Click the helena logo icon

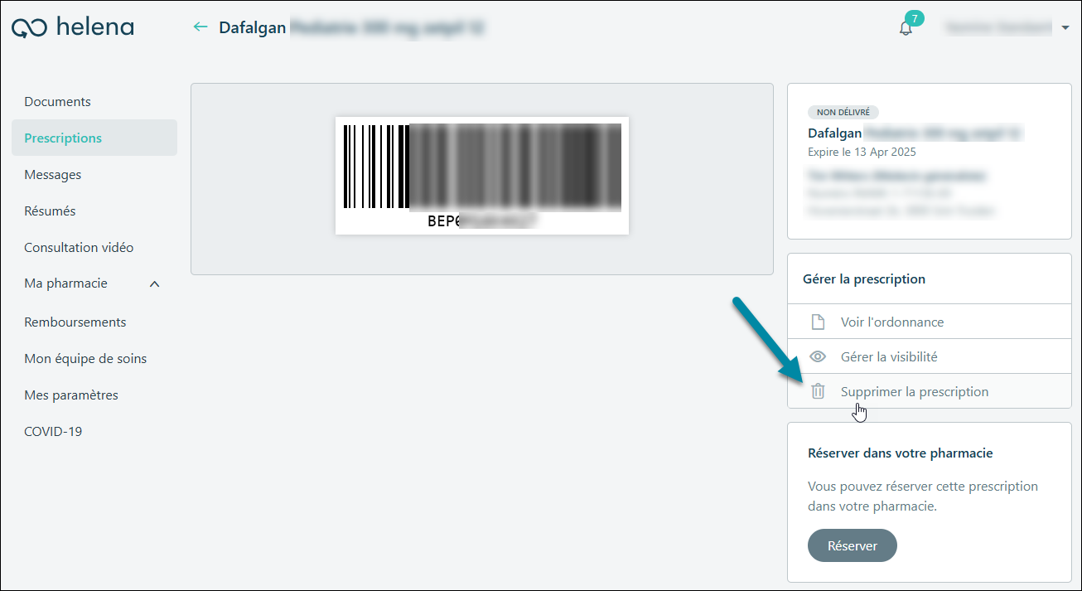click(x=29, y=28)
